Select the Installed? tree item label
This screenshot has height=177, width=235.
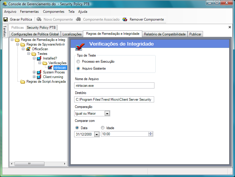tap(50, 58)
